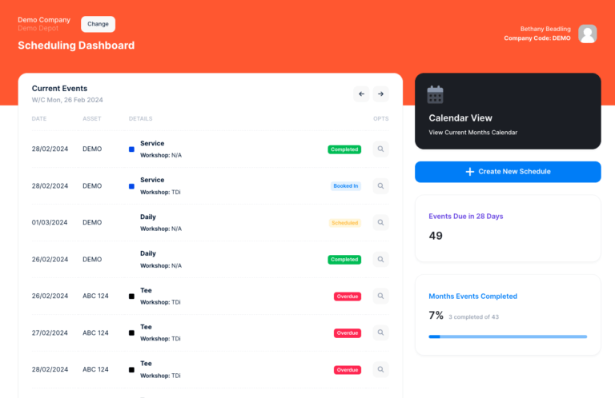Open the user profile avatar
615x398 pixels.
coord(588,34)
